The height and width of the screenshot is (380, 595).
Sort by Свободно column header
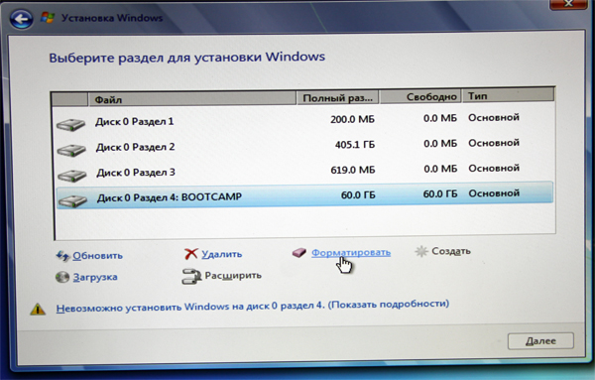click(x=420, y=96)
